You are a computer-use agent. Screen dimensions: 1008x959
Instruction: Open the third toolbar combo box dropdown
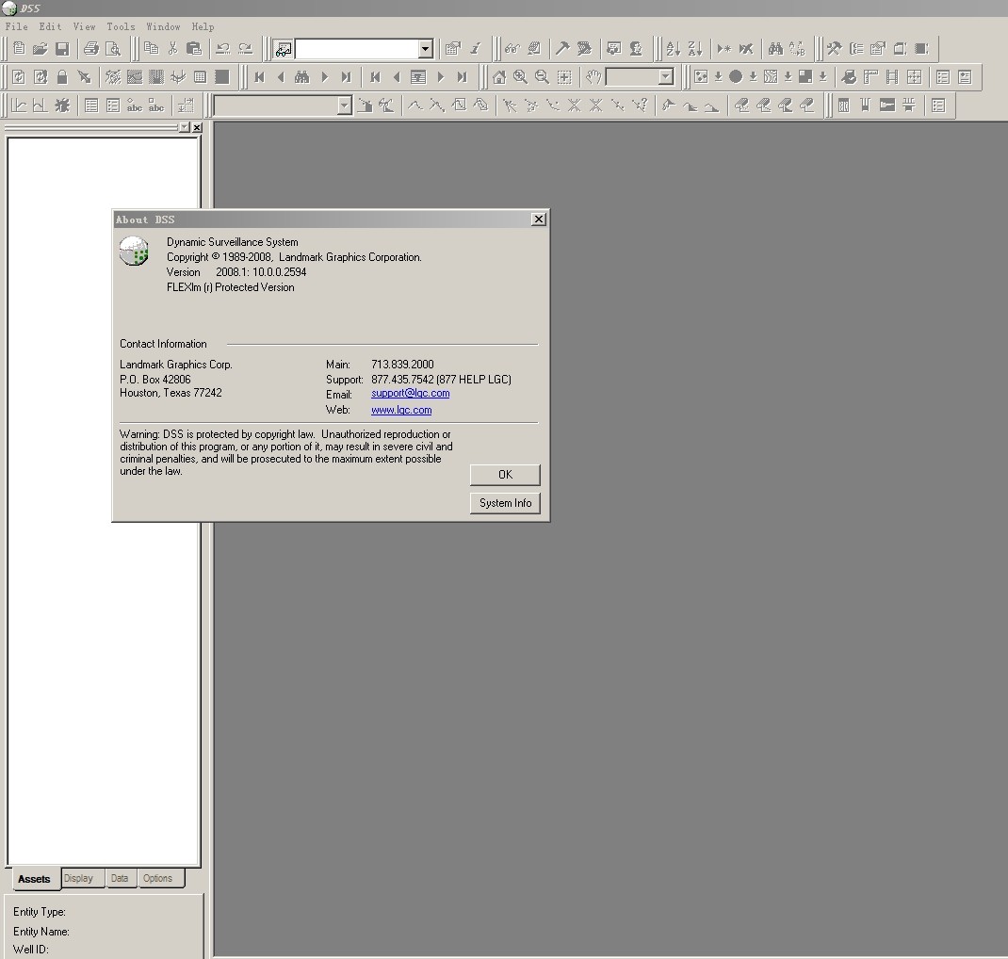[x=345, y=106]
